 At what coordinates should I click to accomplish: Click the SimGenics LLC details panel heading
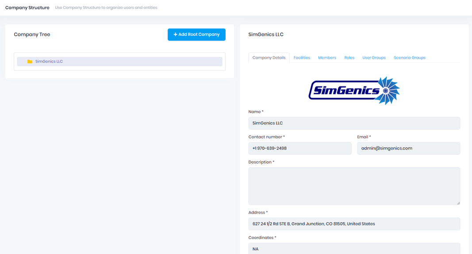tap(266, 34)
